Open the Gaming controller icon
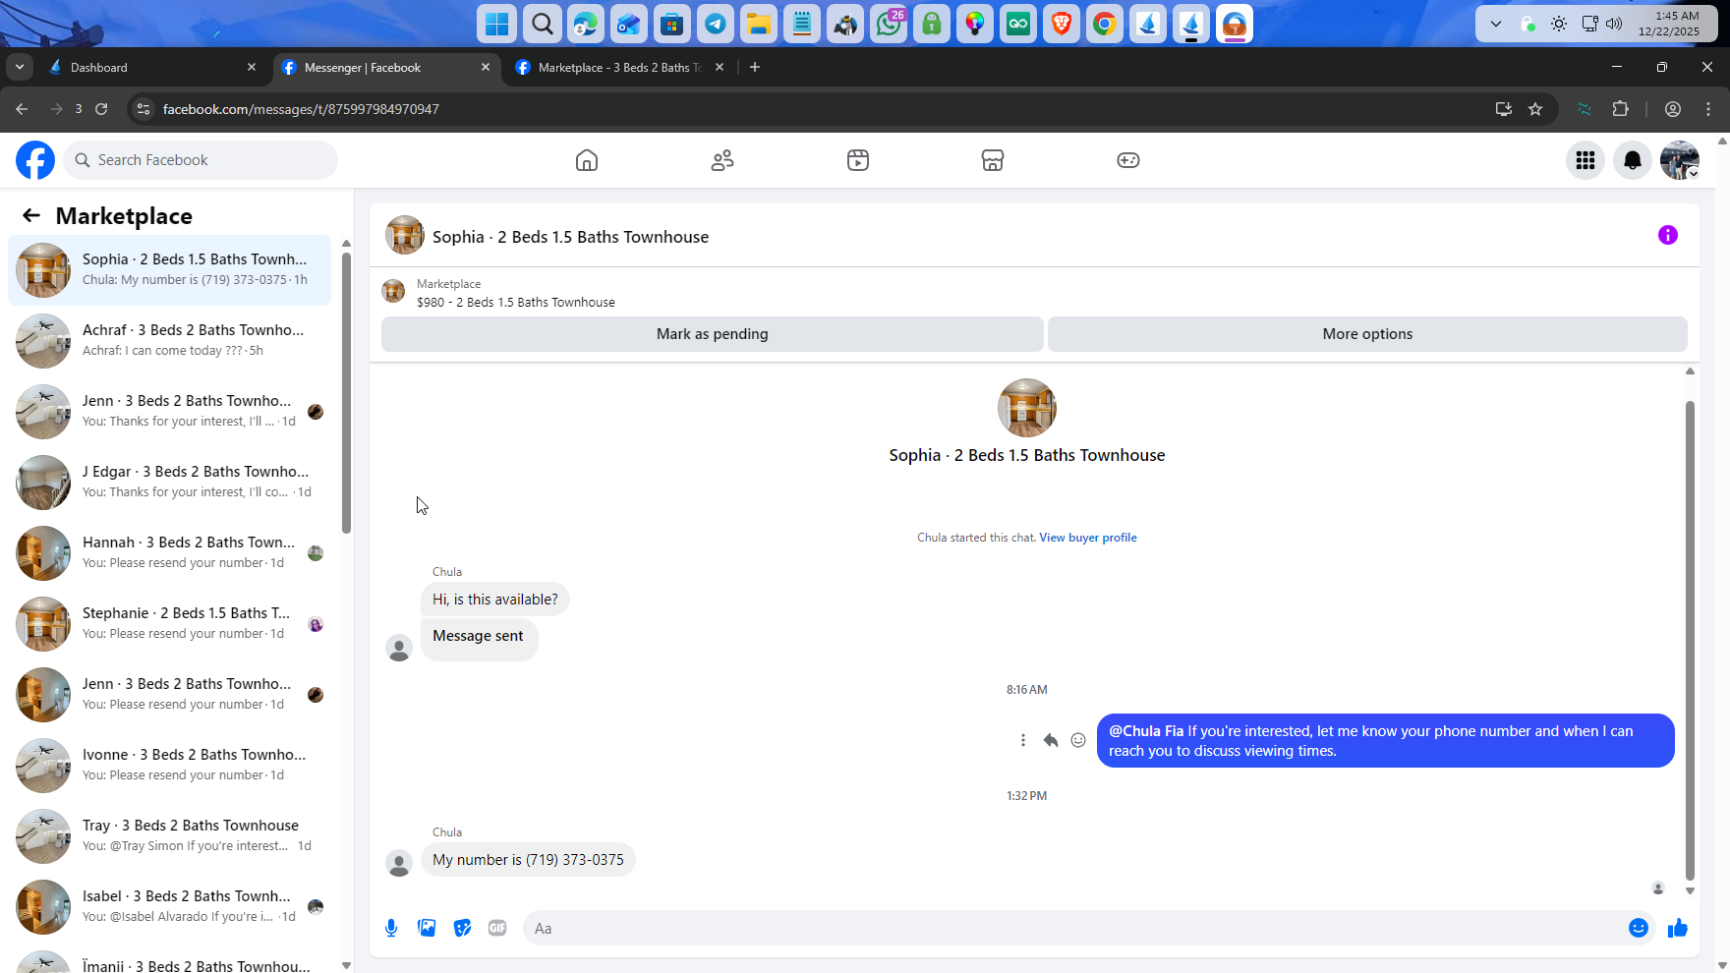Image resolution: width=1730 pixels, height=973 pixels. [x=1128, y=160]
